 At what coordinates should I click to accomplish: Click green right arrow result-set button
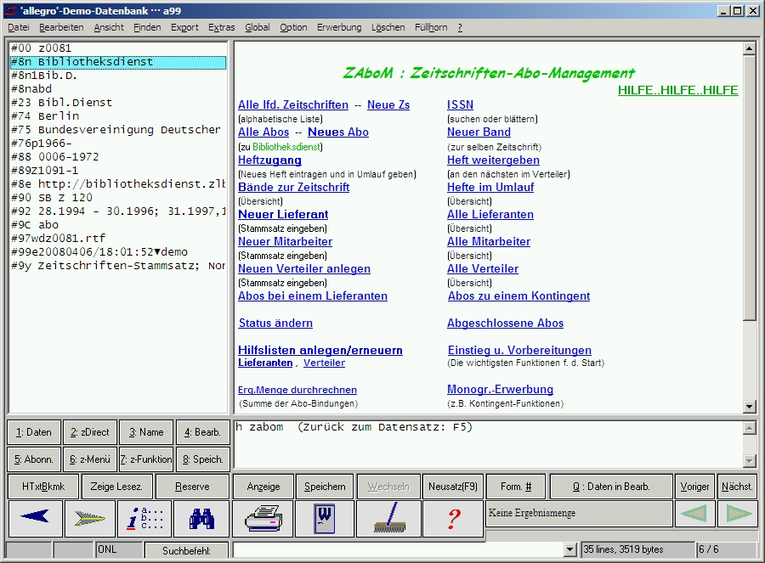pyautogui.click(x=738, y=513)
